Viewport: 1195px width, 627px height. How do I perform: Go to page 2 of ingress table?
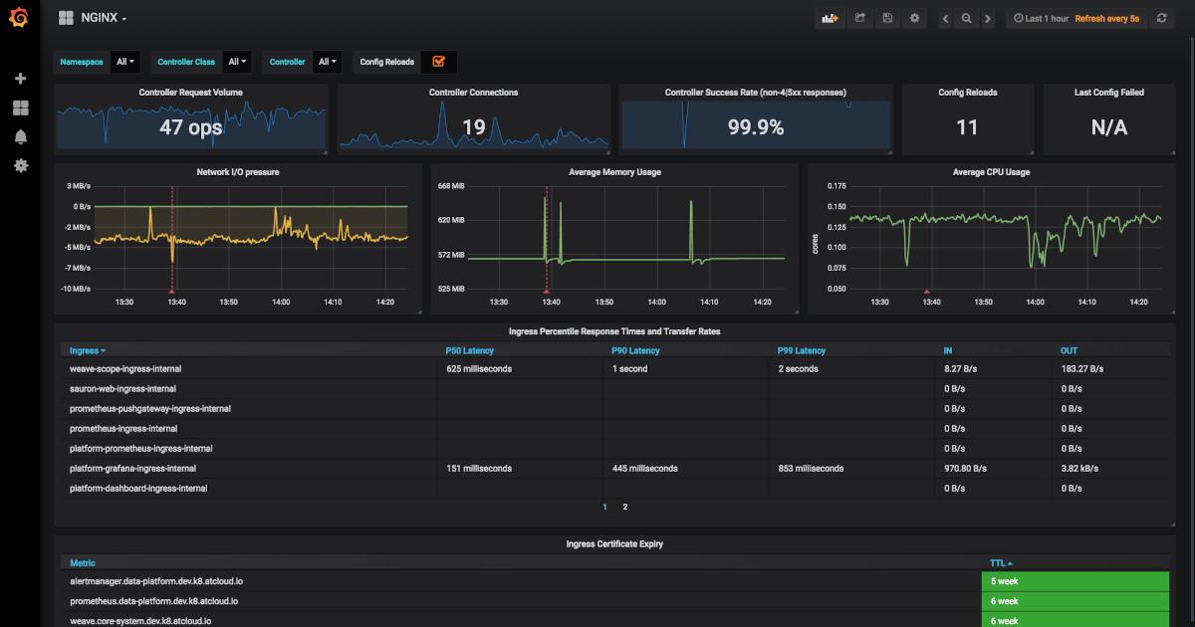point(625,507)
